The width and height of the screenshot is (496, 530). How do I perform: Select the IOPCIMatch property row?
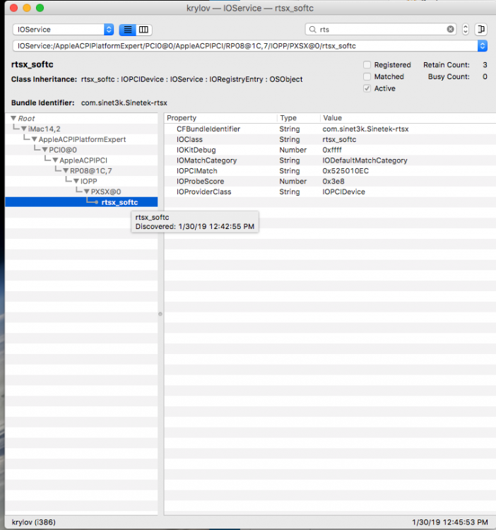[330, 171]
